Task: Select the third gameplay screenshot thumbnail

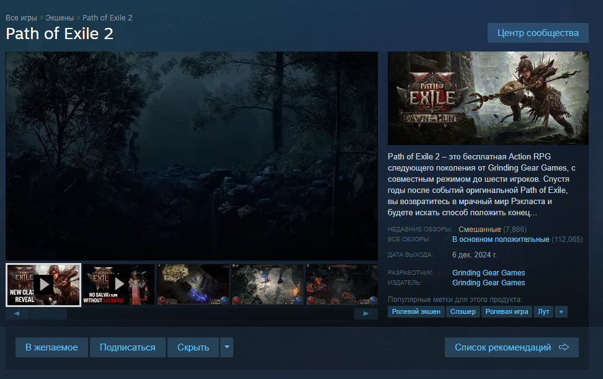Action: point(193,285)
